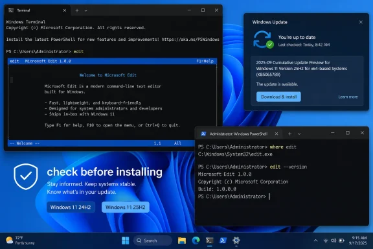Expand the PowerShell window tab dropdown chevron
373x249 pixels.
coord(299,134)
